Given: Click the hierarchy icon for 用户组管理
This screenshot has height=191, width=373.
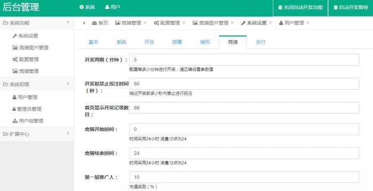Looking at the screenshot, I should 15,121.
